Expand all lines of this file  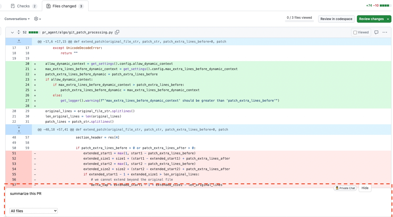pos(18,32)
